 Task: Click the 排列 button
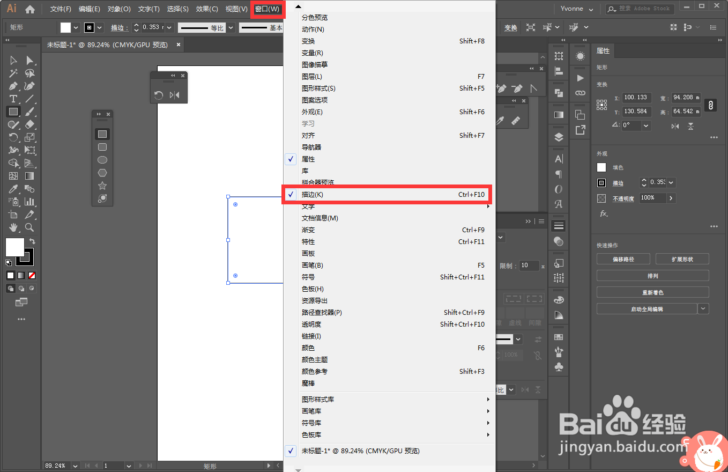pyautogui.click(x=652, y=276)
